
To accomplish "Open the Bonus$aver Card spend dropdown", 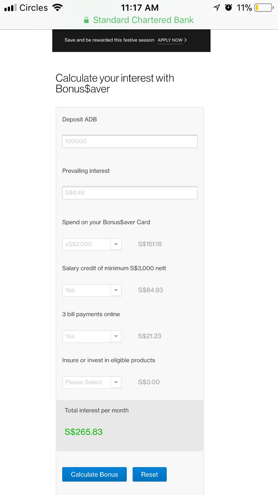I will 92,244.
